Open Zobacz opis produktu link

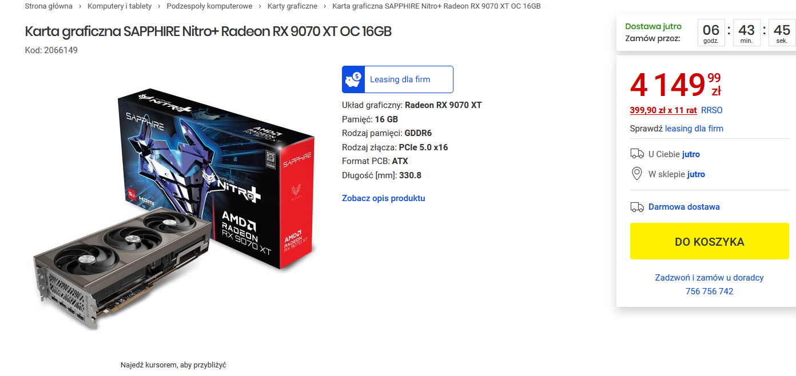coord(384,198)
